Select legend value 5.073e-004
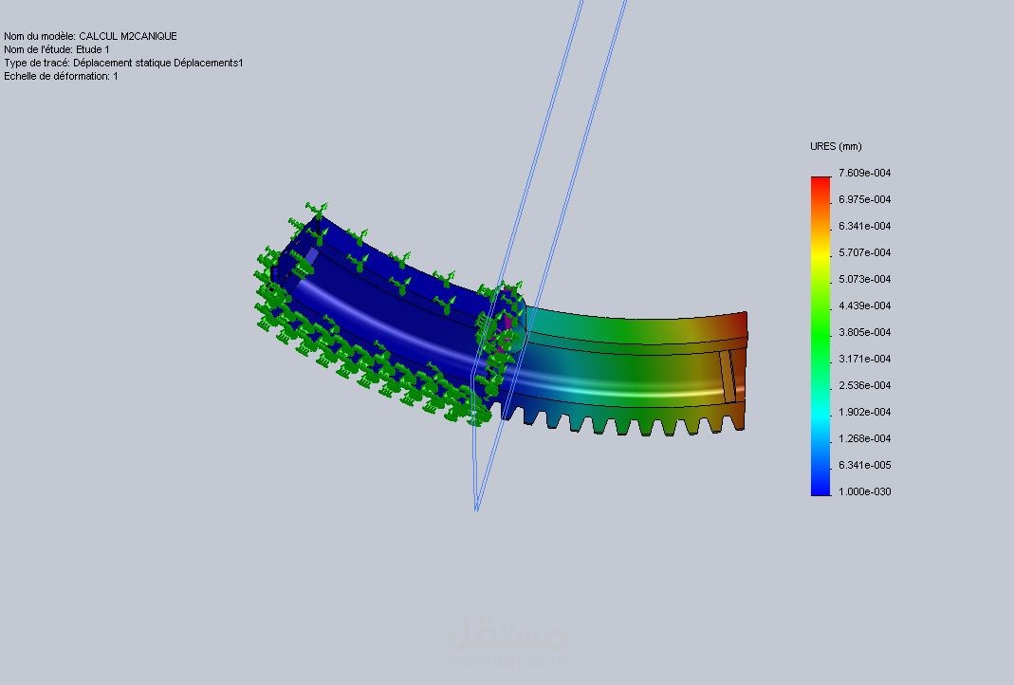1014x685 pixels. 865,279
